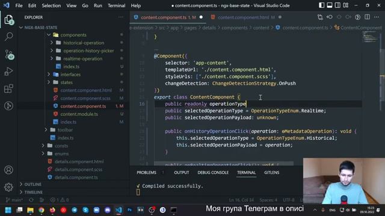385x216 pixels.
Task: Open details.component.ts in the explorer
Action: (76, 178)
